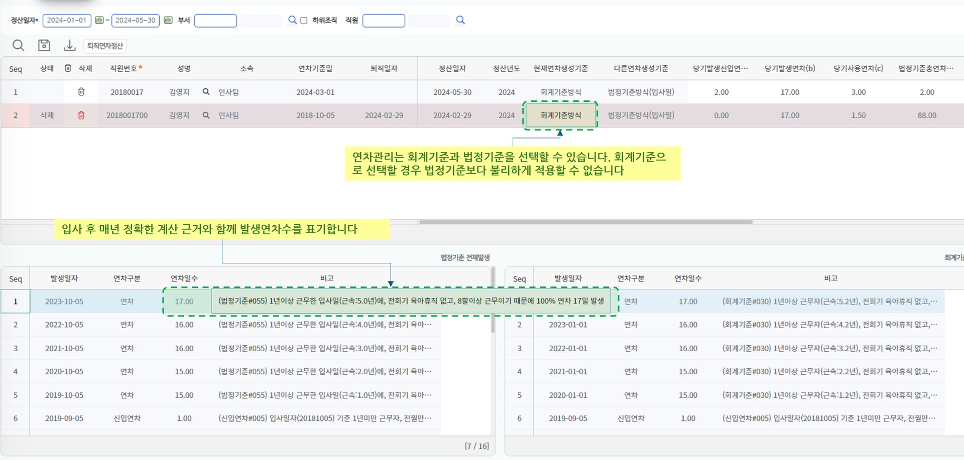Open calendar for start date 2024-01-01
The width and height of the screenshot is (964, 460).
pos(99,20)
